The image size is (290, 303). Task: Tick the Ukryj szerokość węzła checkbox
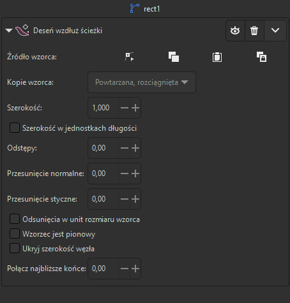(15, 248)
